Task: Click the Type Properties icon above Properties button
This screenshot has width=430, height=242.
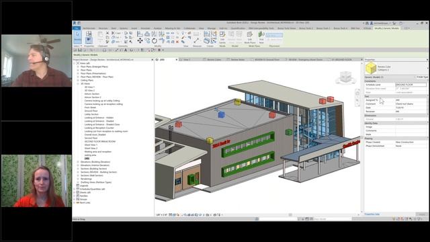Action: 89,34
